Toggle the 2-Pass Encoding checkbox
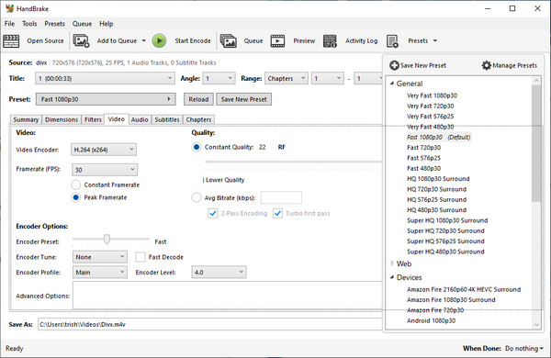The width and height of the screenshot is (551, 358). (213, 213)
